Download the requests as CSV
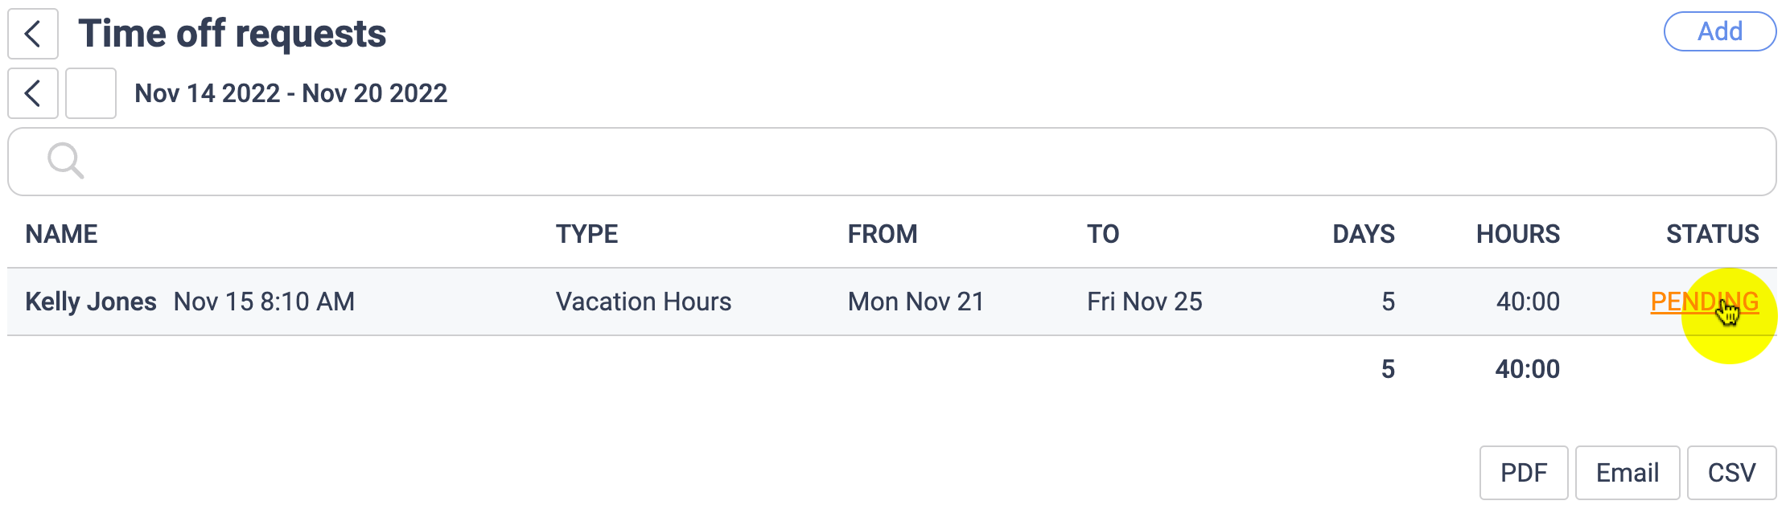This screenshot has width=1786, height=509. 1731,473
